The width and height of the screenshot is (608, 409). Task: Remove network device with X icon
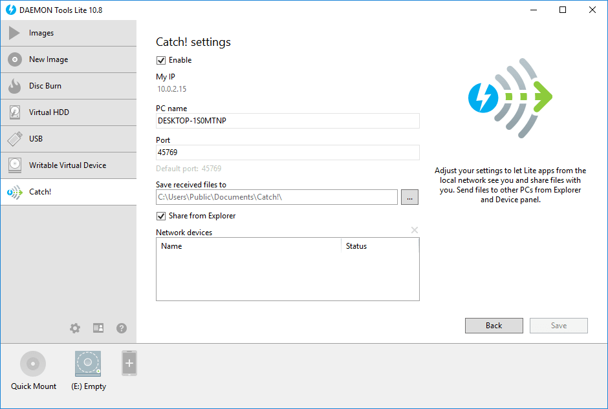pyautogui.click(x=415, y=230)
